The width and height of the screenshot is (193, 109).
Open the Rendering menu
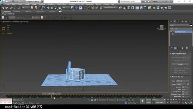pos(72,4)
